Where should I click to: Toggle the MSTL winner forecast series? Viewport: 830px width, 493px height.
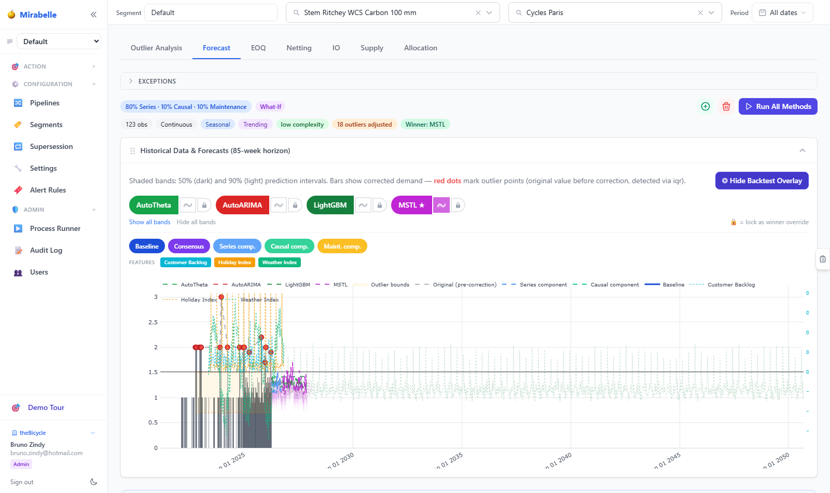411,205
